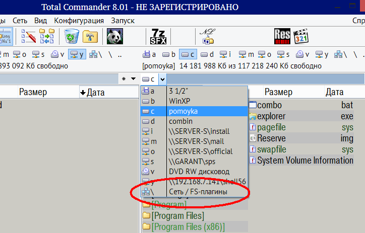The height and width of the screenshot is (233, 365).
Task: Click the Long Names toolbar icon
Action: (x=6, y=36)
